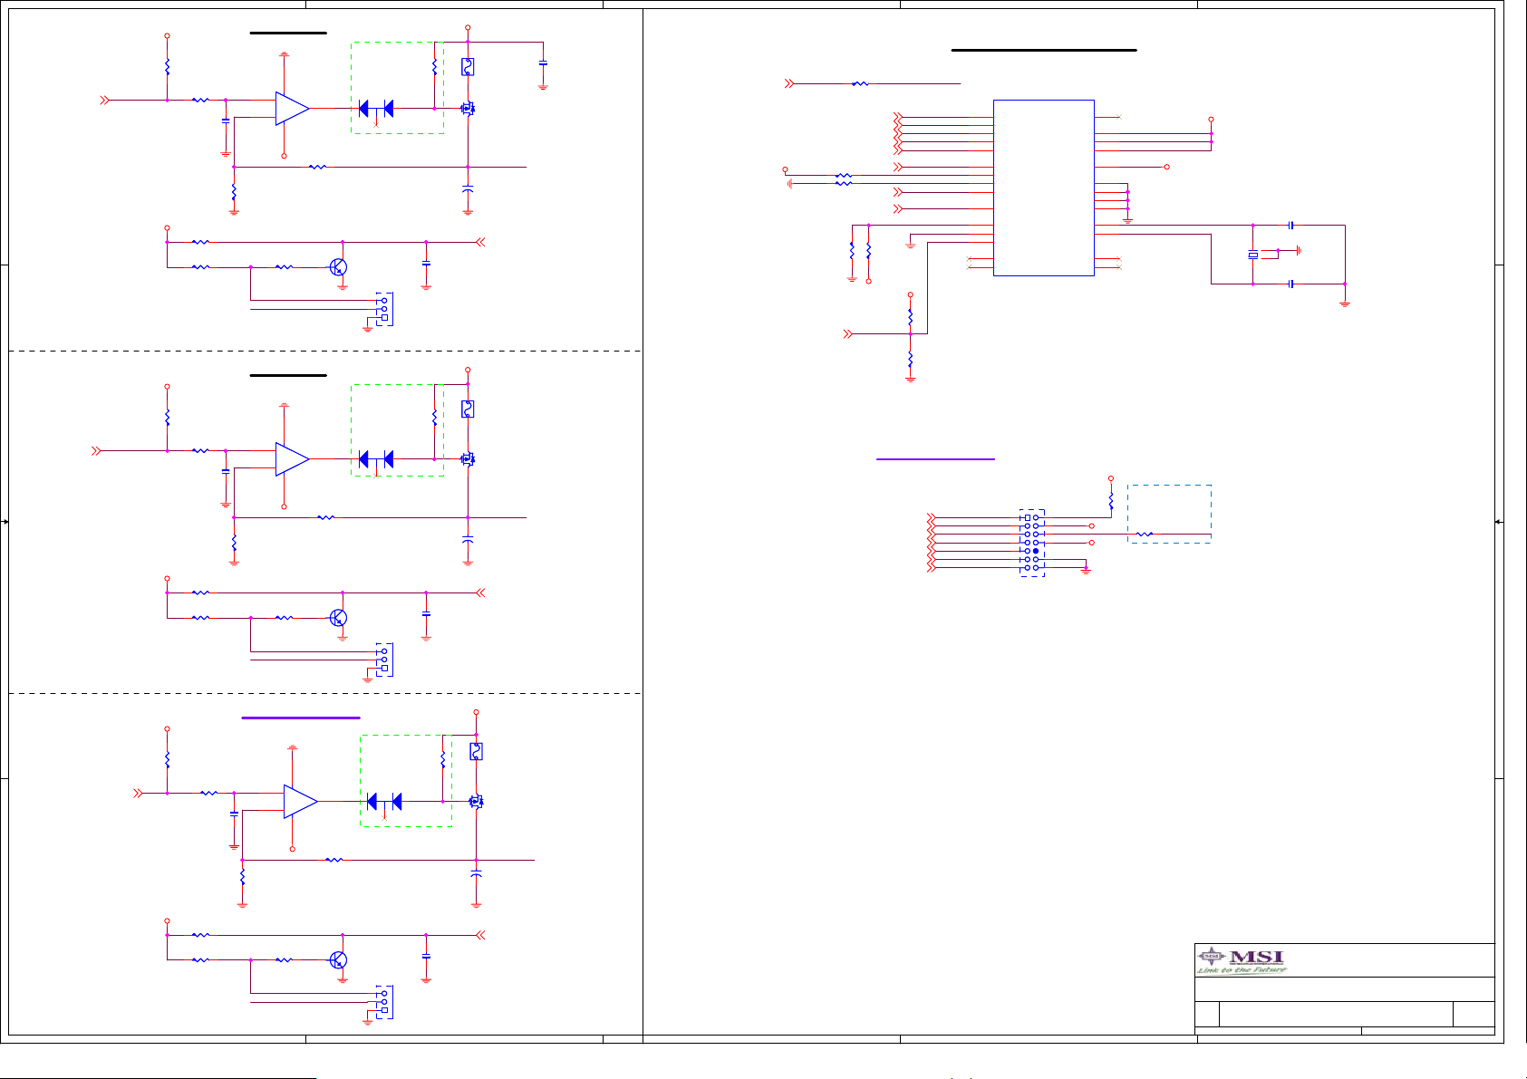Click the filled pin in the header connector
This screenshot has width=1527, height=1079.
(1036, 551)
